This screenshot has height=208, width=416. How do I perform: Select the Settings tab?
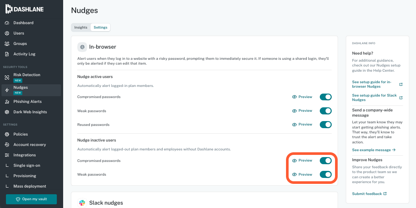(101, 27)
